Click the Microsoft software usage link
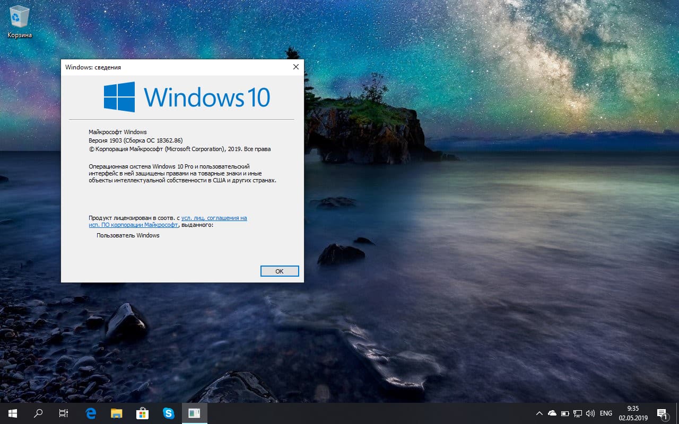This screenshot has width=679, height=424. (133, 225)
